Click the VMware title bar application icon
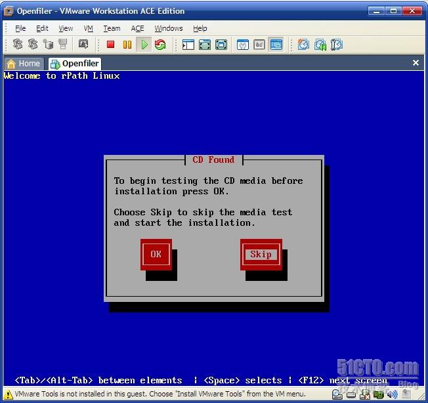428x403 pixels. [9, 11]
